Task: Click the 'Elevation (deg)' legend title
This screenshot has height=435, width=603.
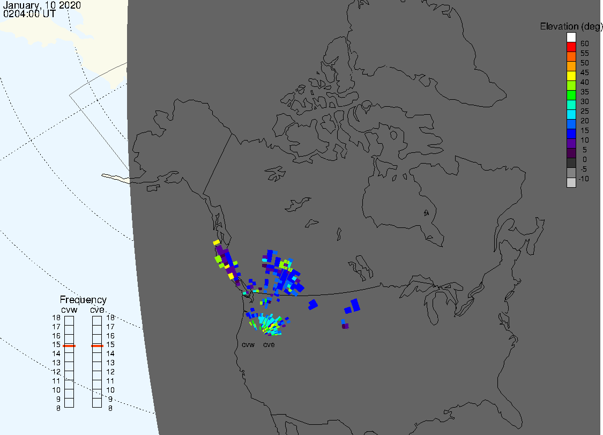Action: (571, 27)
